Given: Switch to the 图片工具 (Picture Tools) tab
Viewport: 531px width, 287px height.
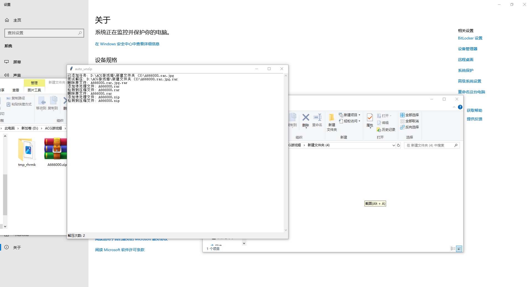Looking at the screenshot, I should pyautogui.click(x=34, y=90).
